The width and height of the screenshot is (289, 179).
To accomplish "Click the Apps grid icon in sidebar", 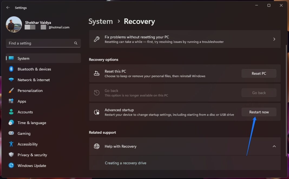I will (x=11, y=101).
